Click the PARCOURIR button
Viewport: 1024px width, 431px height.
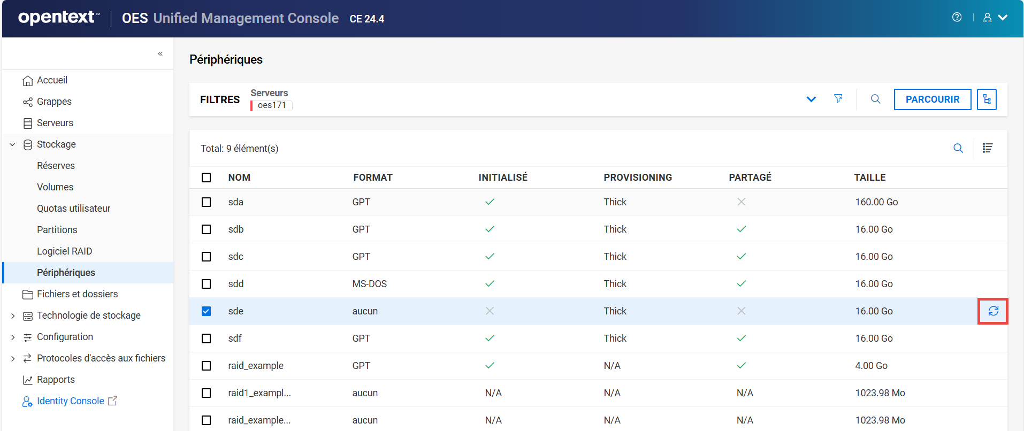click(x=932, y=99)
